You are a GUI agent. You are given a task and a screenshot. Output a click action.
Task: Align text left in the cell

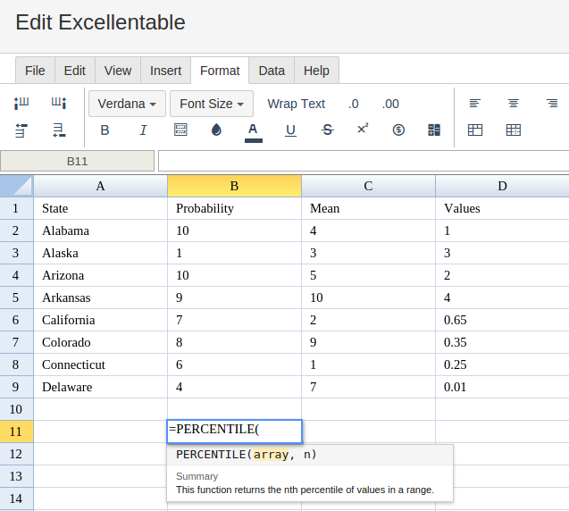pyautogui.click(x=475, y=104)
